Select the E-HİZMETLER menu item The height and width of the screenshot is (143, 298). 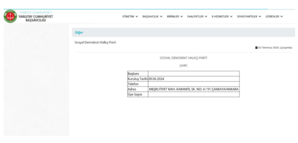click(x=220, y=17)
